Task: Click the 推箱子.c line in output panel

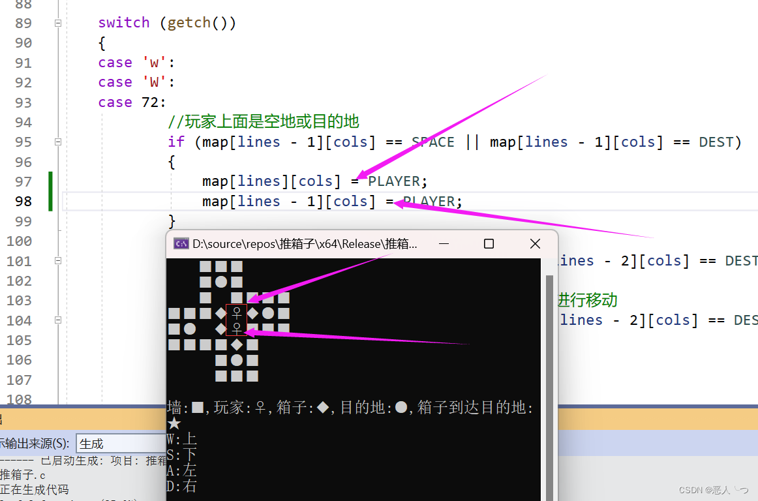Action: click(23, 475)
